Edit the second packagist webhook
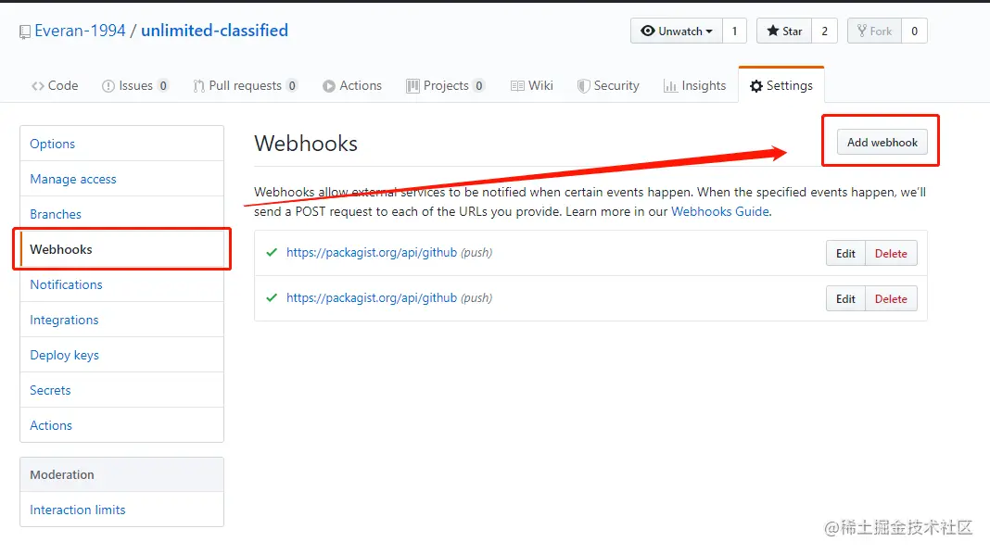 coord(845,299)
